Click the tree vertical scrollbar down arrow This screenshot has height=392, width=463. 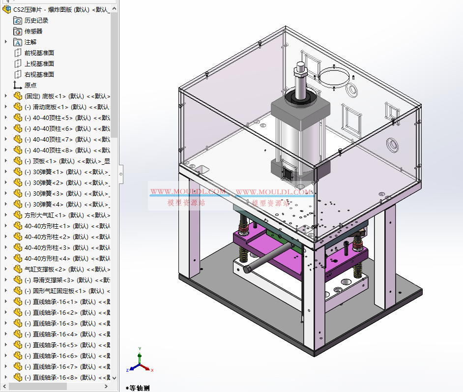pos(115,379)
